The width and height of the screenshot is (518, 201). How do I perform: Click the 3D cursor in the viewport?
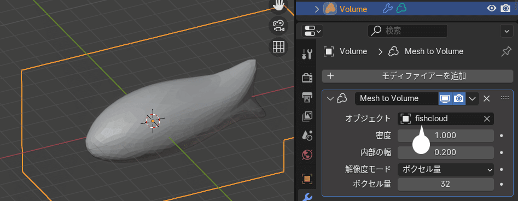153,121
